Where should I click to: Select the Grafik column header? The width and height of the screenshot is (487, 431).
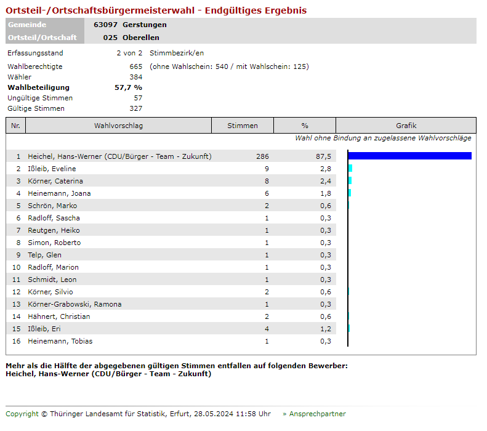[x=406, y=126]
